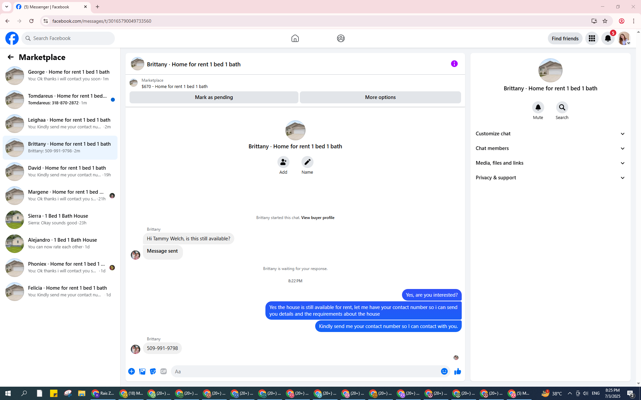The width and height of the screenshot is (641, 400).
Task: Click the purple conversation info icon
Action: point(454,64)
